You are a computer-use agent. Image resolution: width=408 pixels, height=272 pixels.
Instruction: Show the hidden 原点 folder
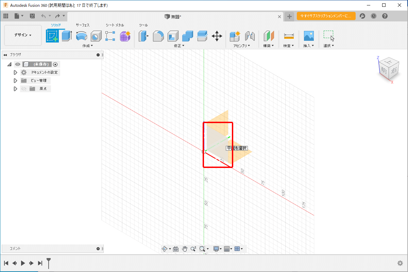coord(24,89)
